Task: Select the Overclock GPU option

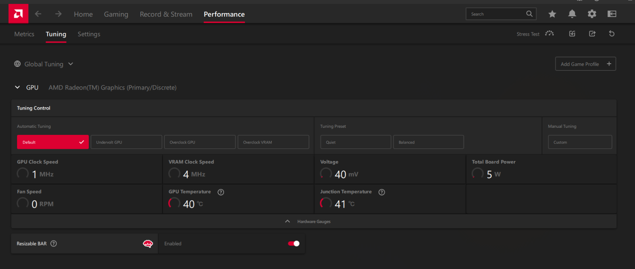Action: [200, 142]
